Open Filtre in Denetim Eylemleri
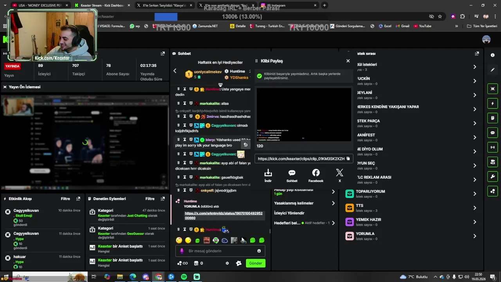The height and width of the screenshot is (282, 501). click(x=150, y=199)
